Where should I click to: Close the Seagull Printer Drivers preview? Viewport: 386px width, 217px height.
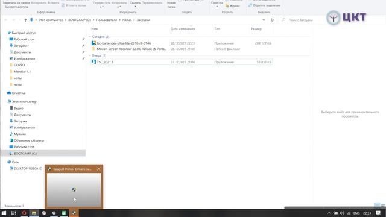click(99, 169)
